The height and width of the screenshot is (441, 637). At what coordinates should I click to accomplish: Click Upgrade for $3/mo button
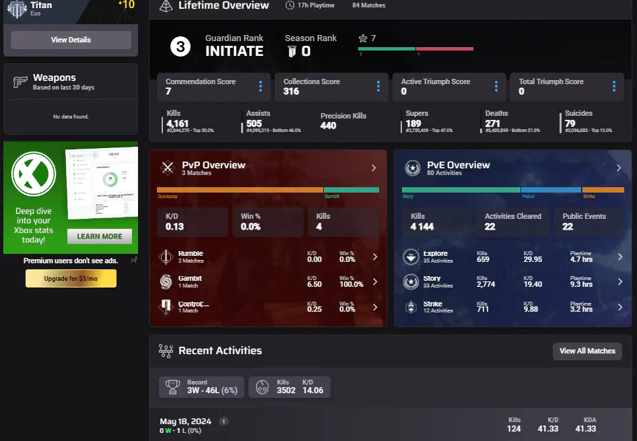click(71, 278)
